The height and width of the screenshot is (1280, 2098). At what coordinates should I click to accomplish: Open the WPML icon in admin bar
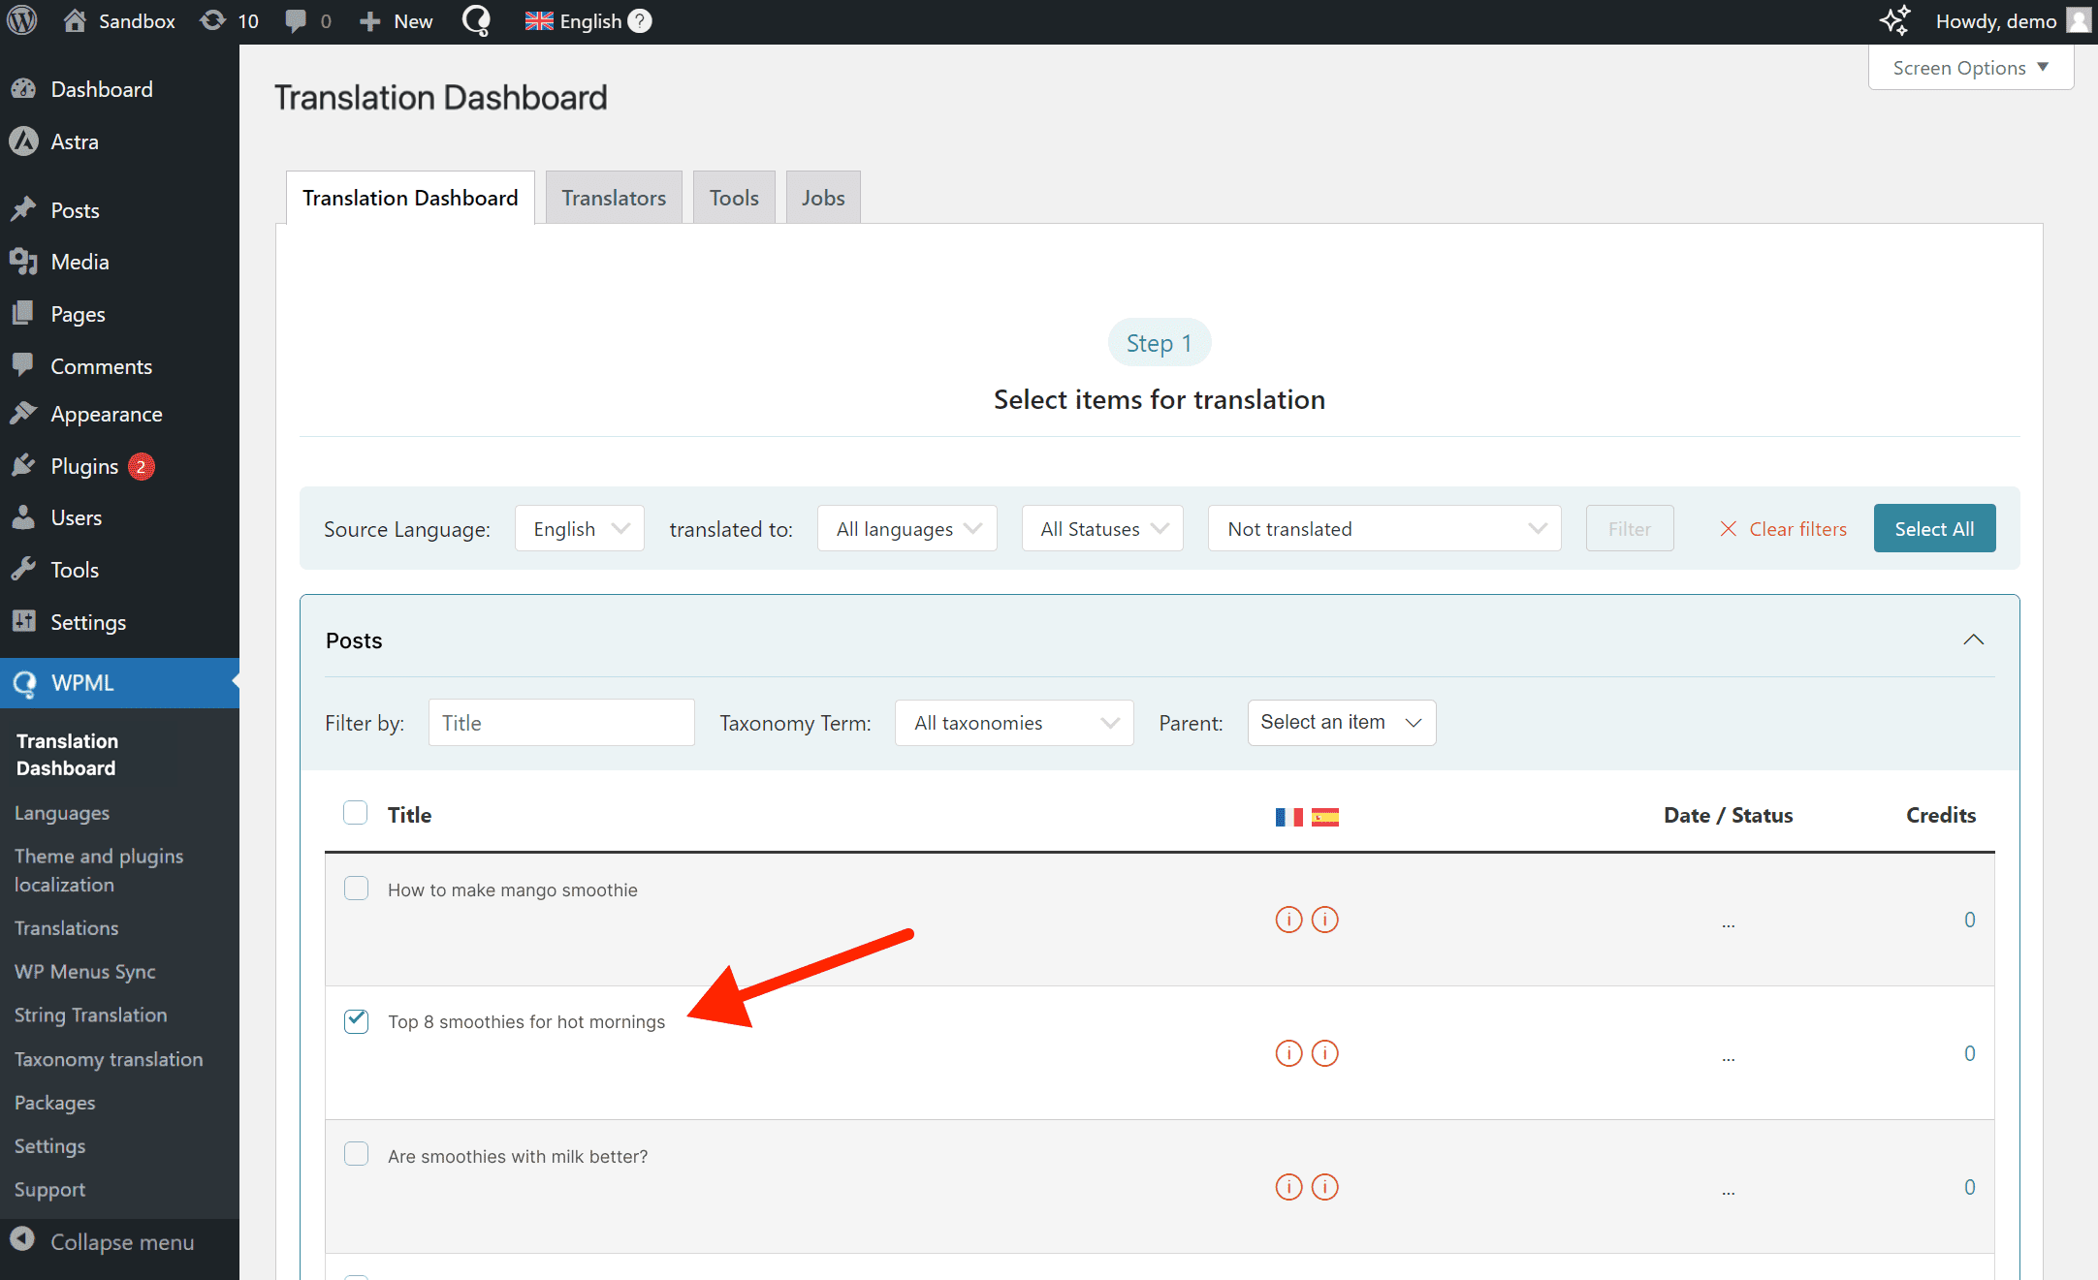(476, 20)
